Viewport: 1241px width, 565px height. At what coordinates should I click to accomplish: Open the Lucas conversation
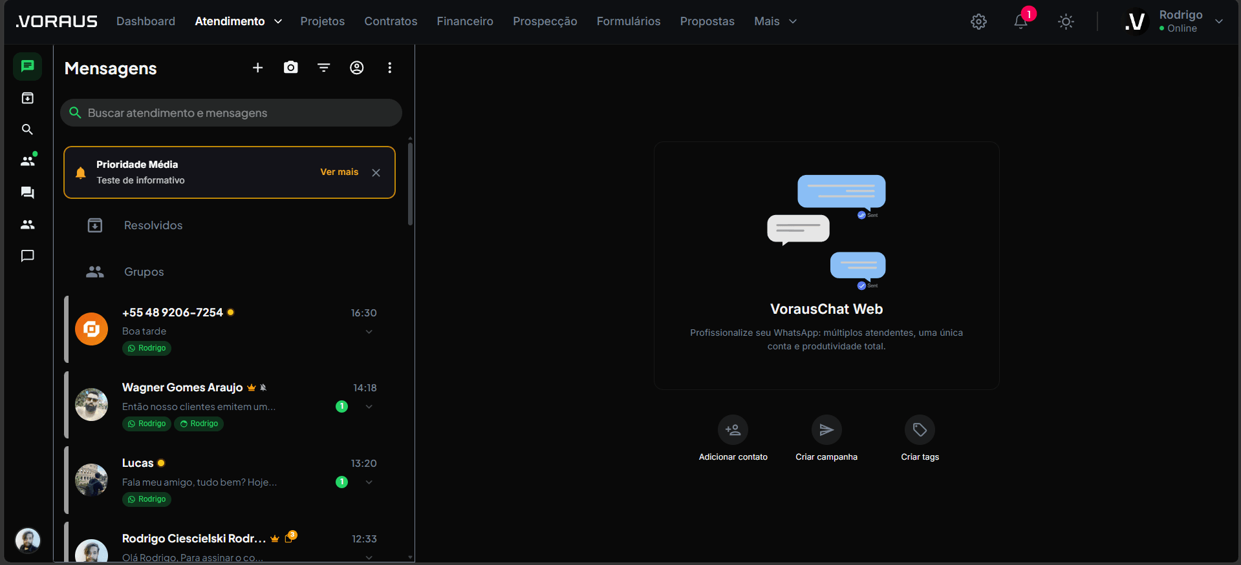tap(230, 481)
